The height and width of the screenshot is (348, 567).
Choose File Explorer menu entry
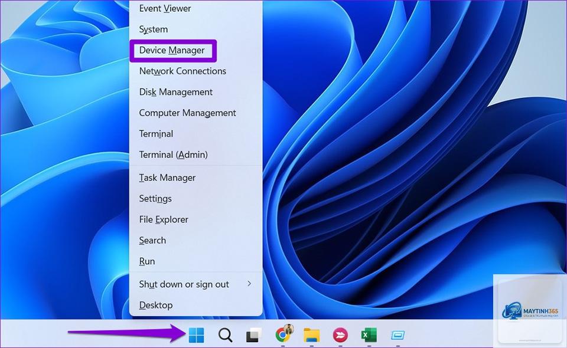click(x=195, y=219)
